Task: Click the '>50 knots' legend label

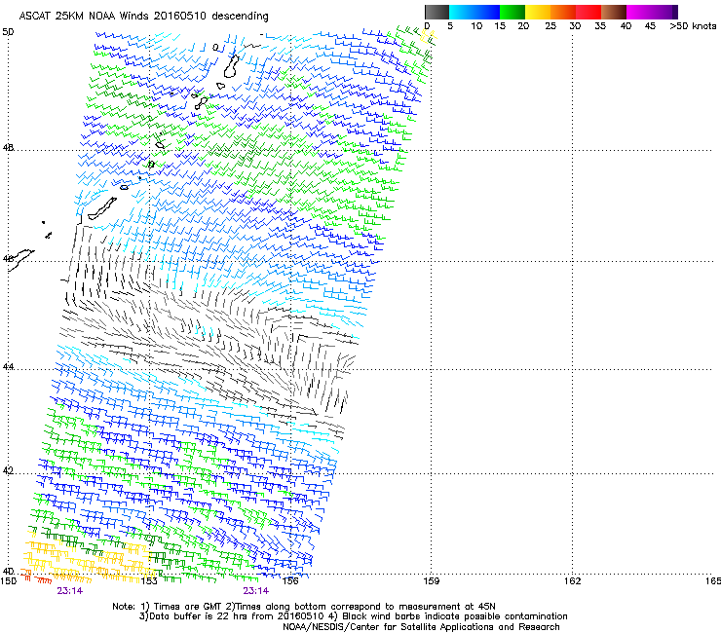Action: [x=693, y=26]
